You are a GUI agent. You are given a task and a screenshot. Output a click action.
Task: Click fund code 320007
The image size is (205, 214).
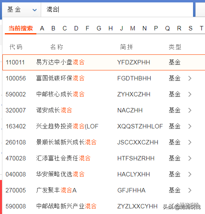pyautogui.click(x=16, y=110)
